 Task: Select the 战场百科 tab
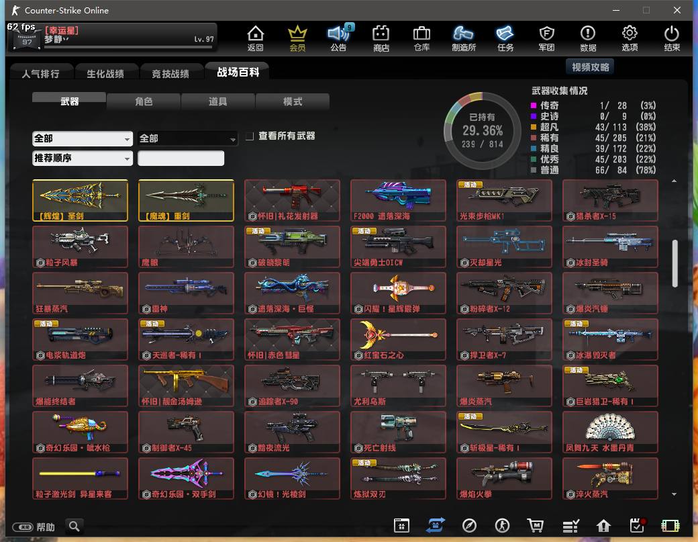[x=238, y=72]
